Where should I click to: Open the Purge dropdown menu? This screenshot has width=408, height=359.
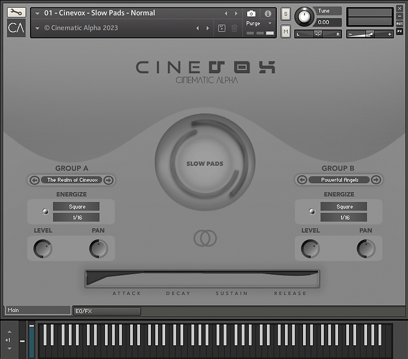pos(259,24)
